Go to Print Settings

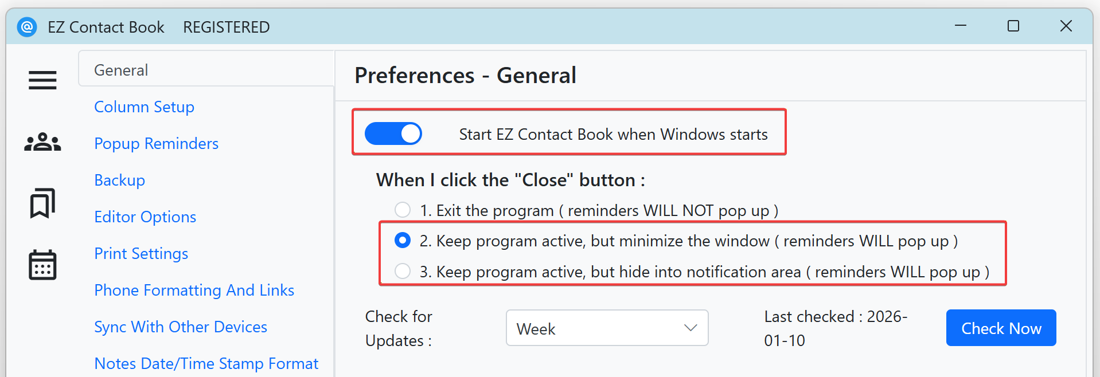(141, 253)
